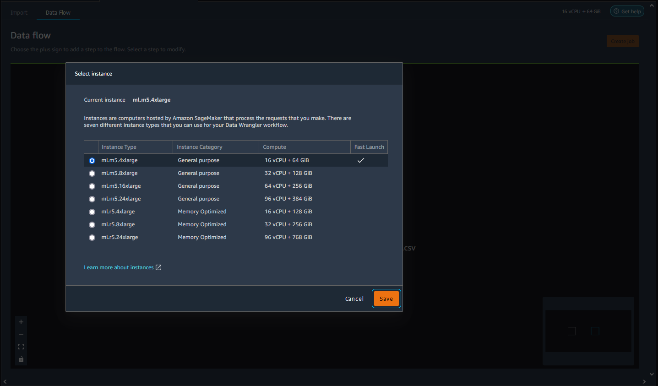Cancel the instance selection dialog
This screenshot has width=658, height=386.
pos(354,298)
